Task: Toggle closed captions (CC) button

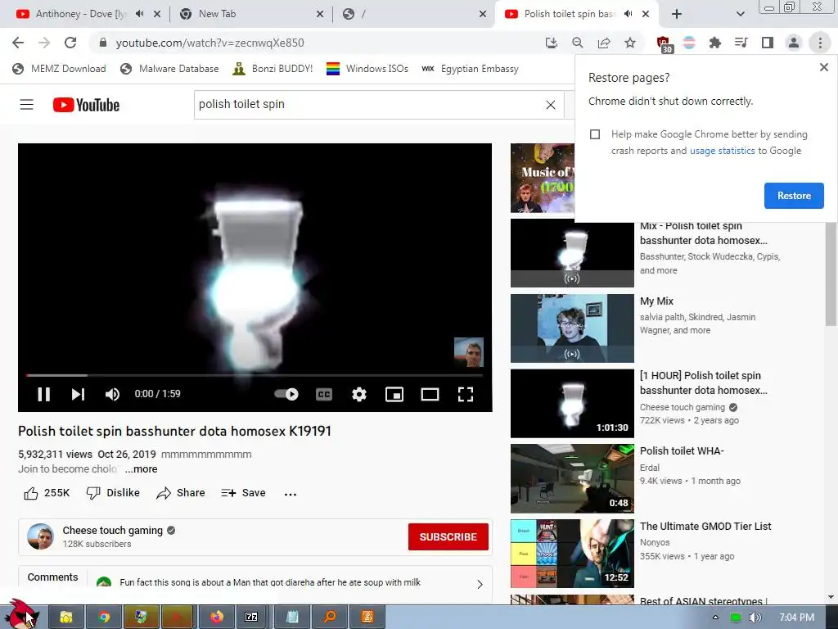Action: (x=324, y=394)
